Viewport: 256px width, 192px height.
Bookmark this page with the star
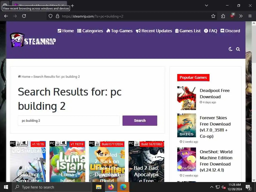tap(213, 16)
